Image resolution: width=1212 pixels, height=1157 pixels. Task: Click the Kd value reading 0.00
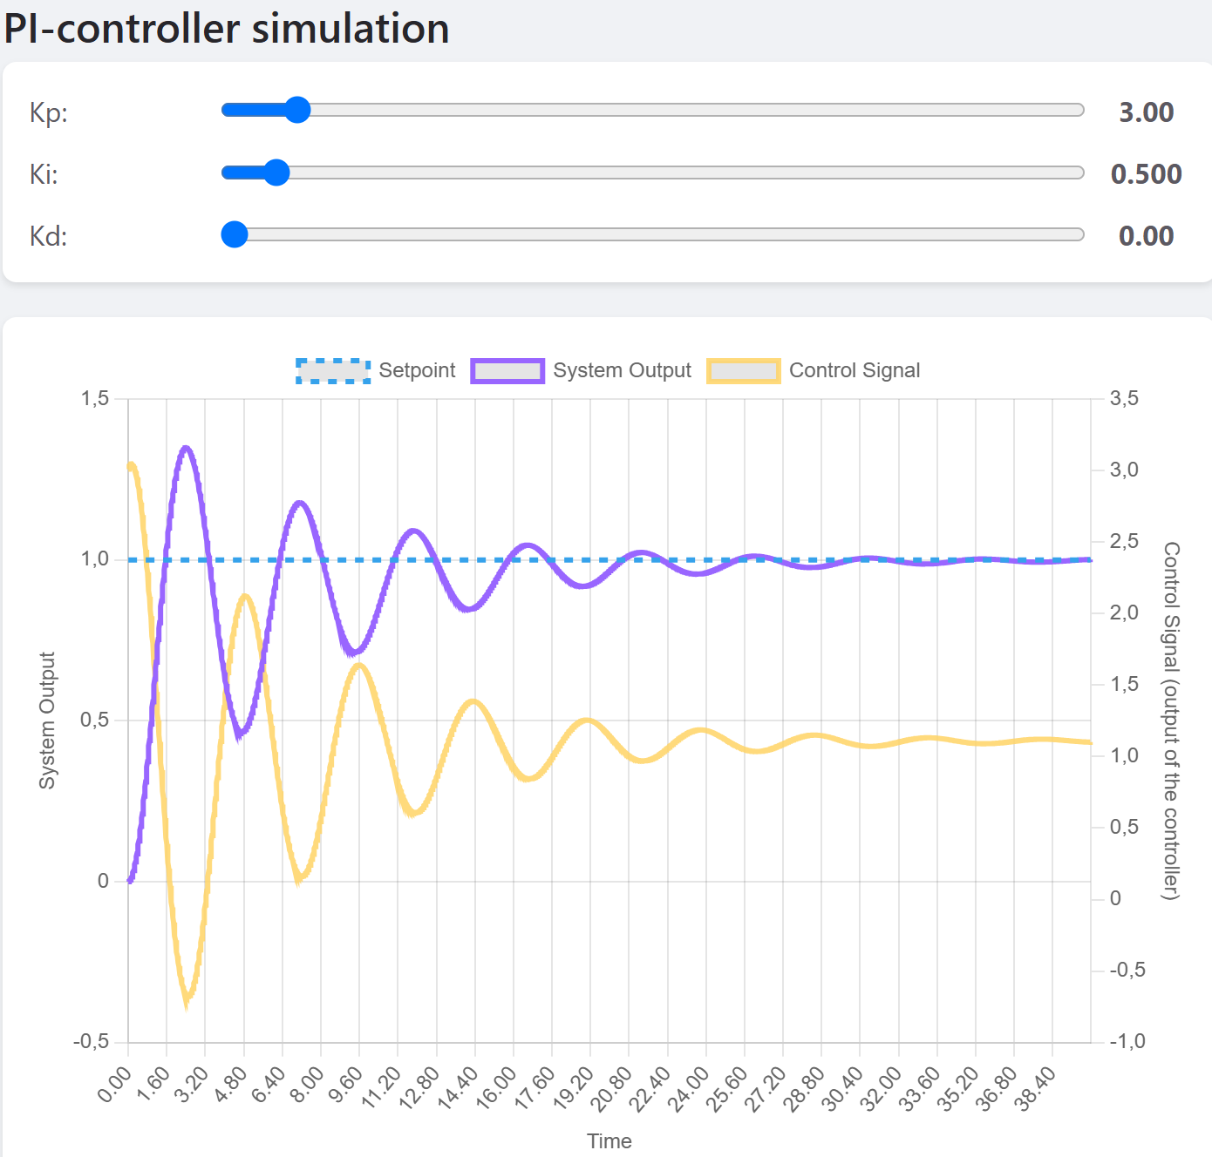point(1146,236)
